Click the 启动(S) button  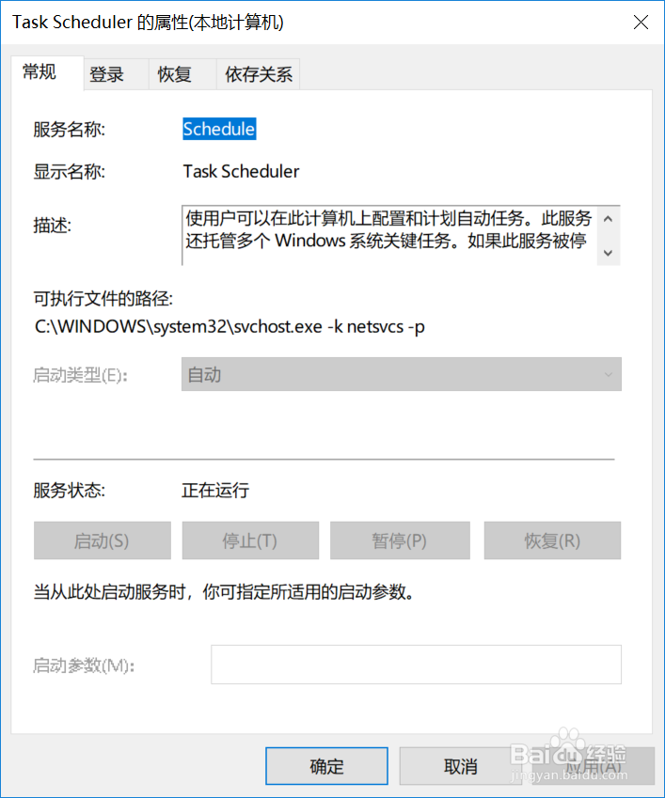tap(103, 540)
